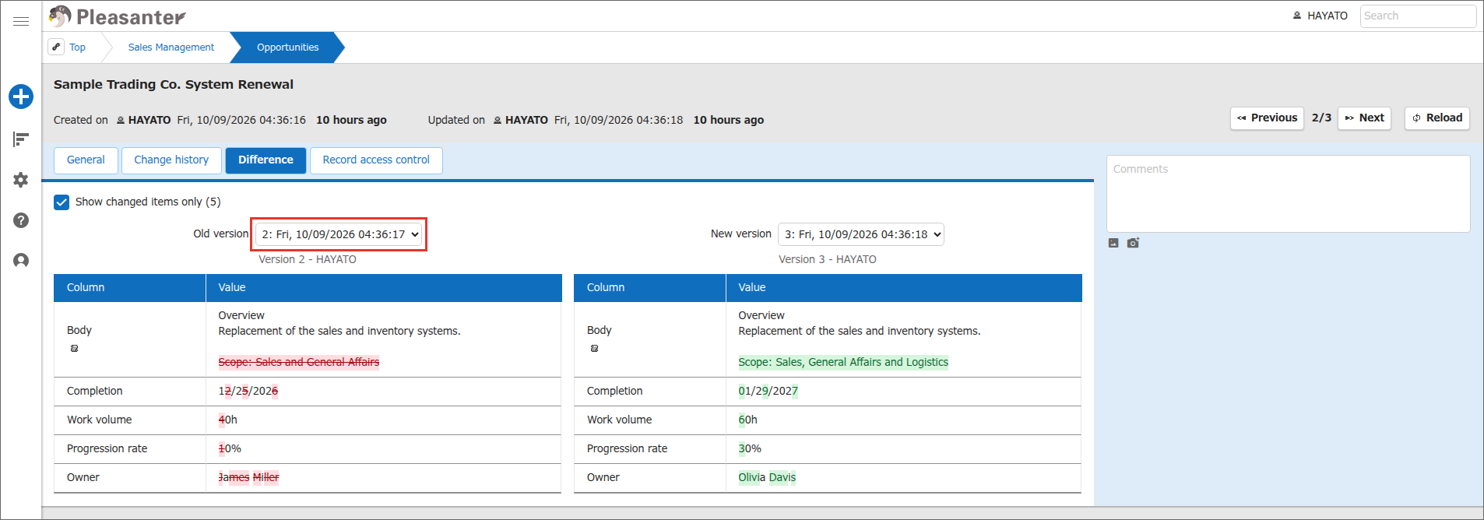Go to the Next record
Screen dimensions: 1484x520
pos(1364,118)
